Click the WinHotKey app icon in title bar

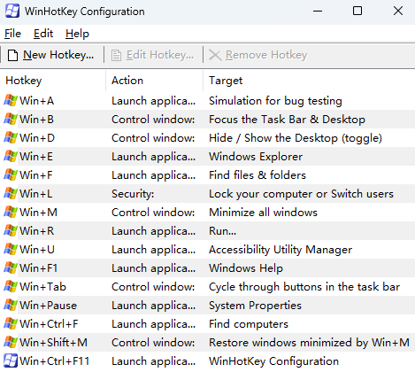[x=12, y=12]
